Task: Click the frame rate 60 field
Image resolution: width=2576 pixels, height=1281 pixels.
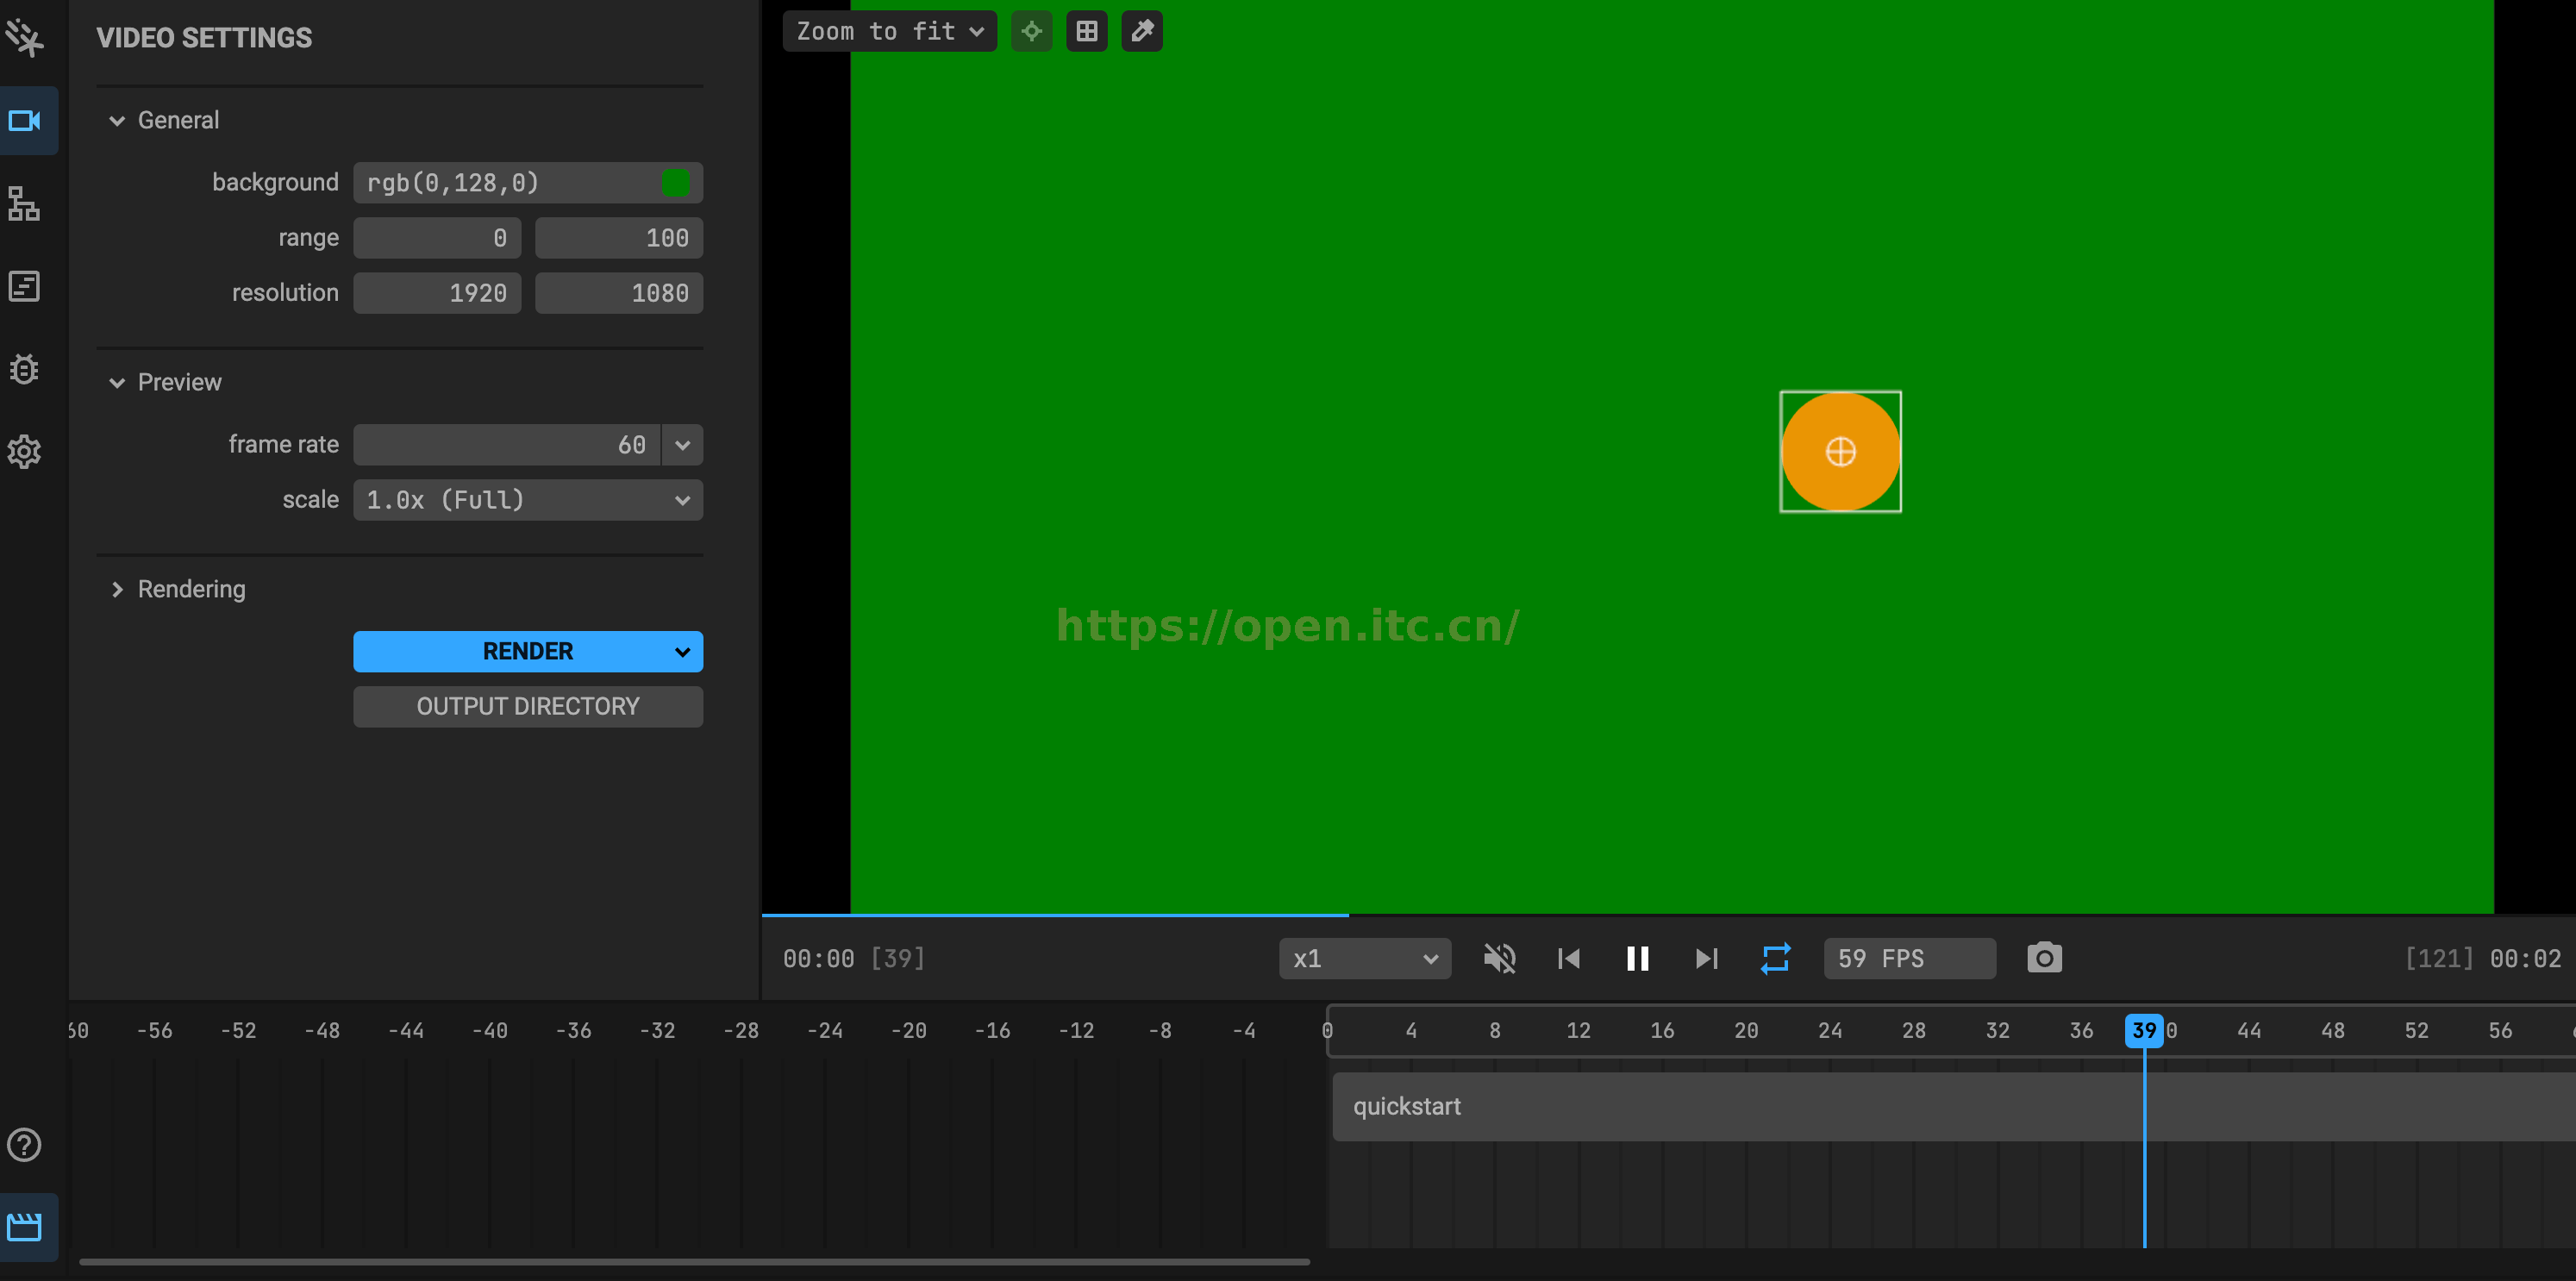Action: (x=507, y=445)
